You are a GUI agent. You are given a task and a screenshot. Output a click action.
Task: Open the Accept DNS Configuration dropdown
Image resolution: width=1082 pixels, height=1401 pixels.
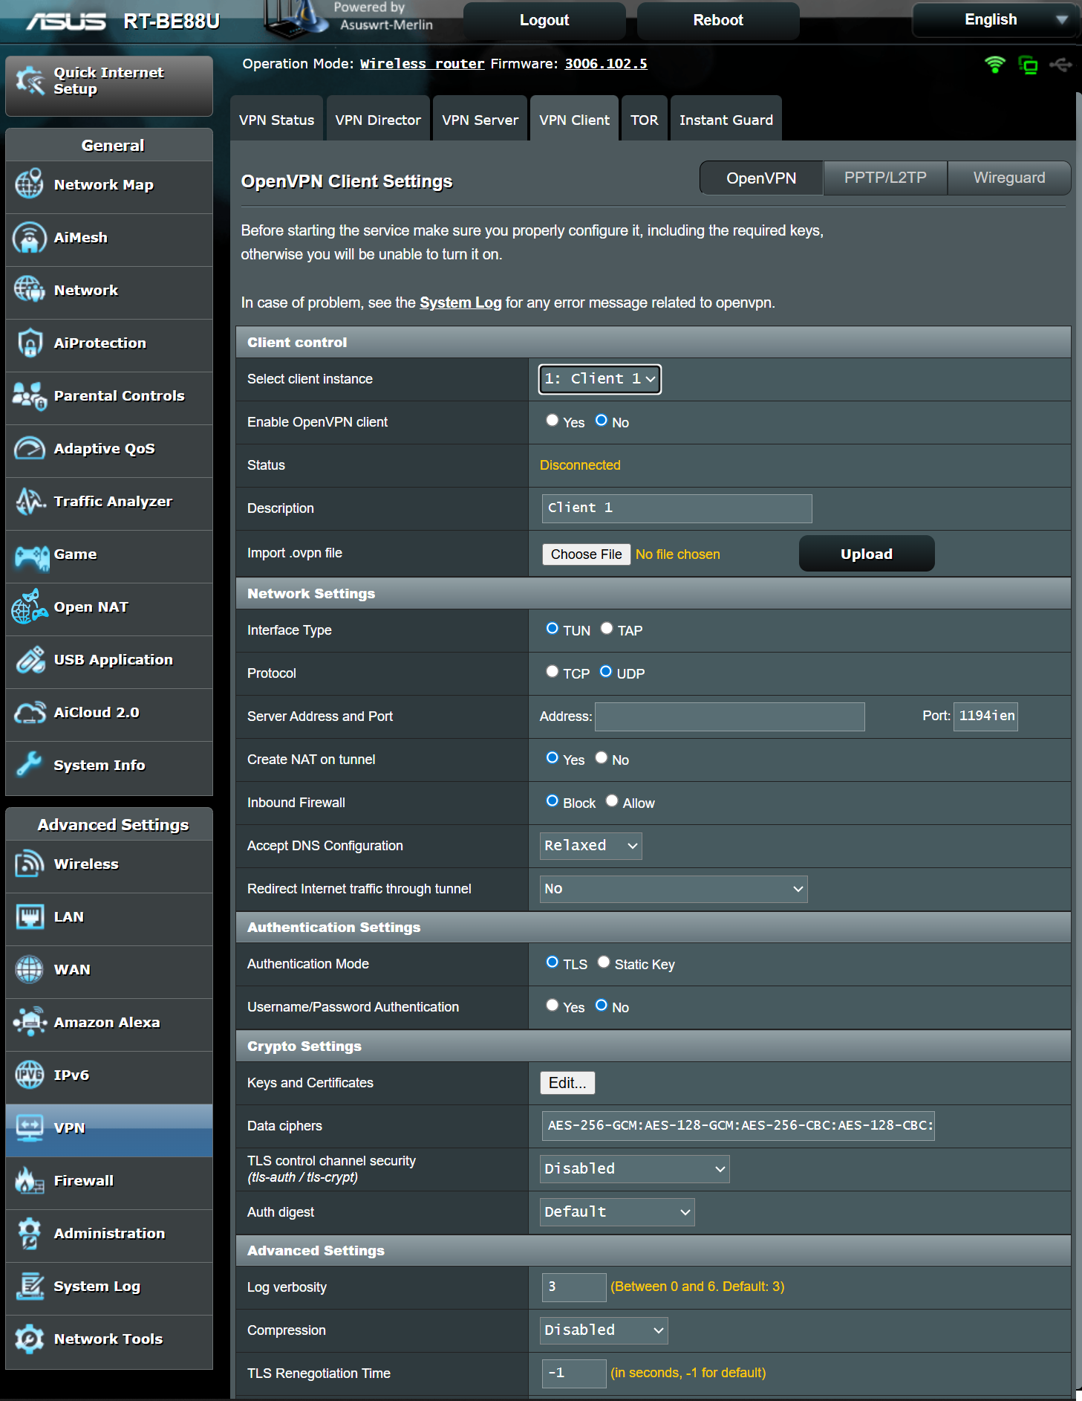tap(590, 846)
